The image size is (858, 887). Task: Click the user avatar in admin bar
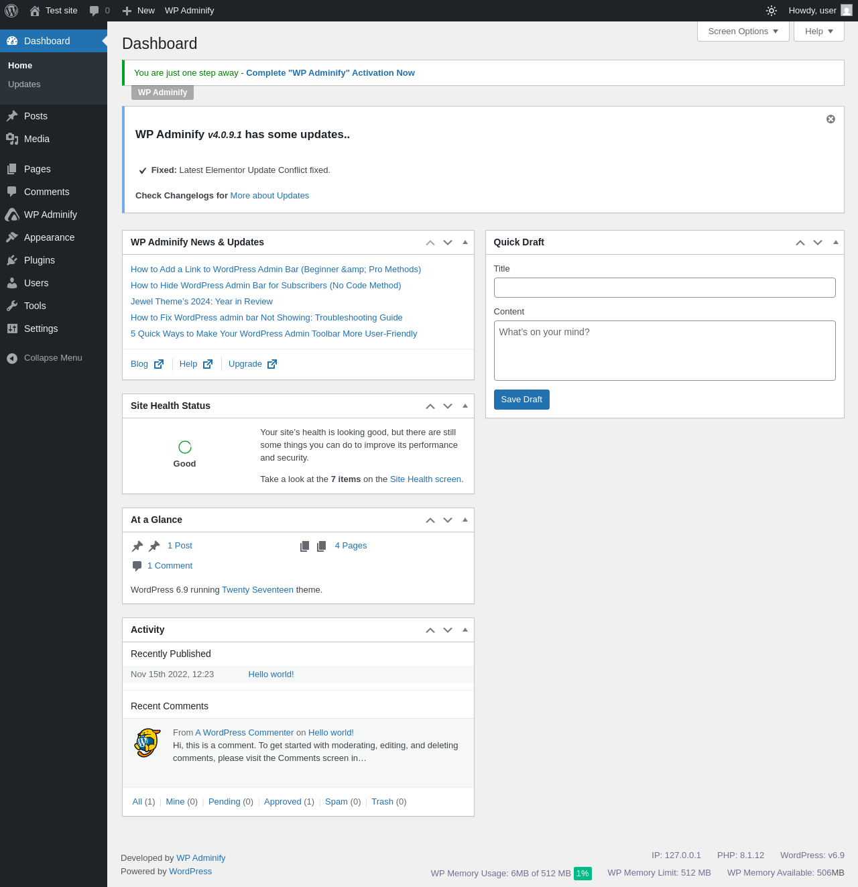tap(847, 11)
